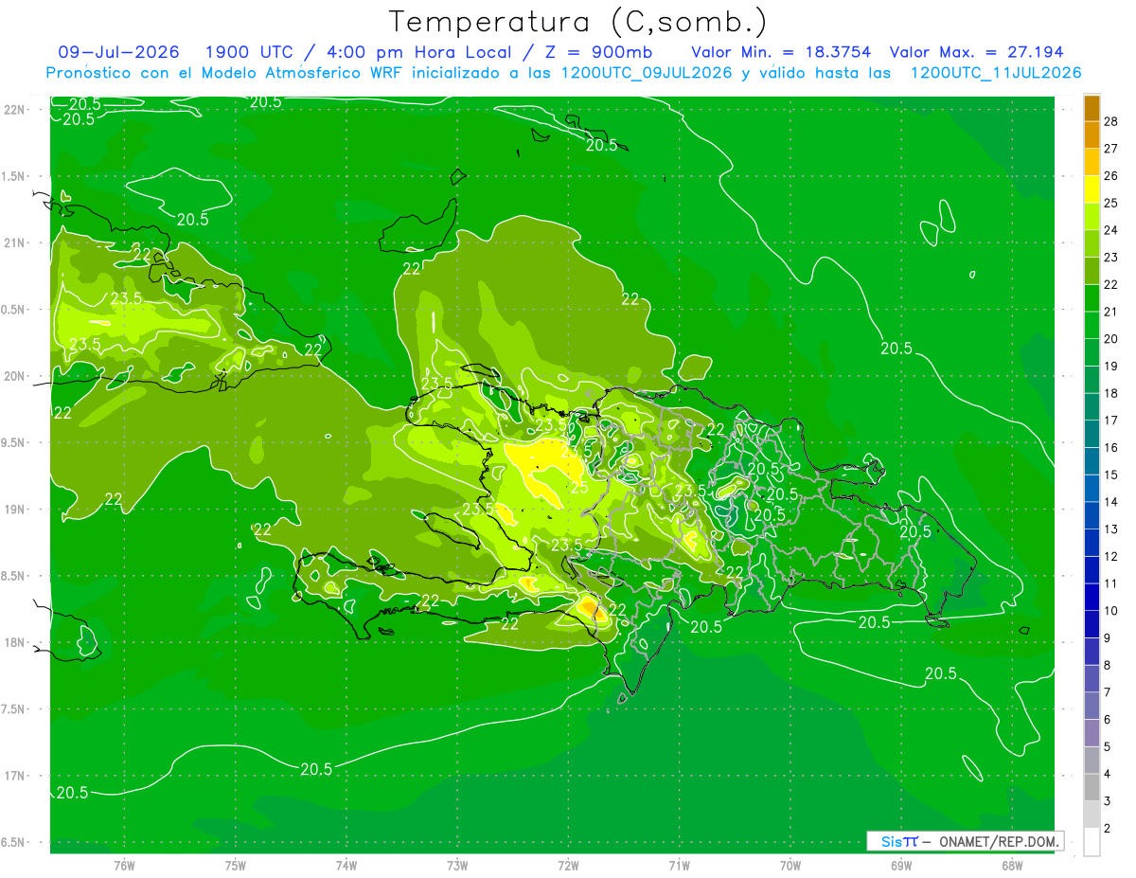Click the '74W' longitude axis label
Viewport: 1136px width, 878px height.
click(x=346, y=865)
